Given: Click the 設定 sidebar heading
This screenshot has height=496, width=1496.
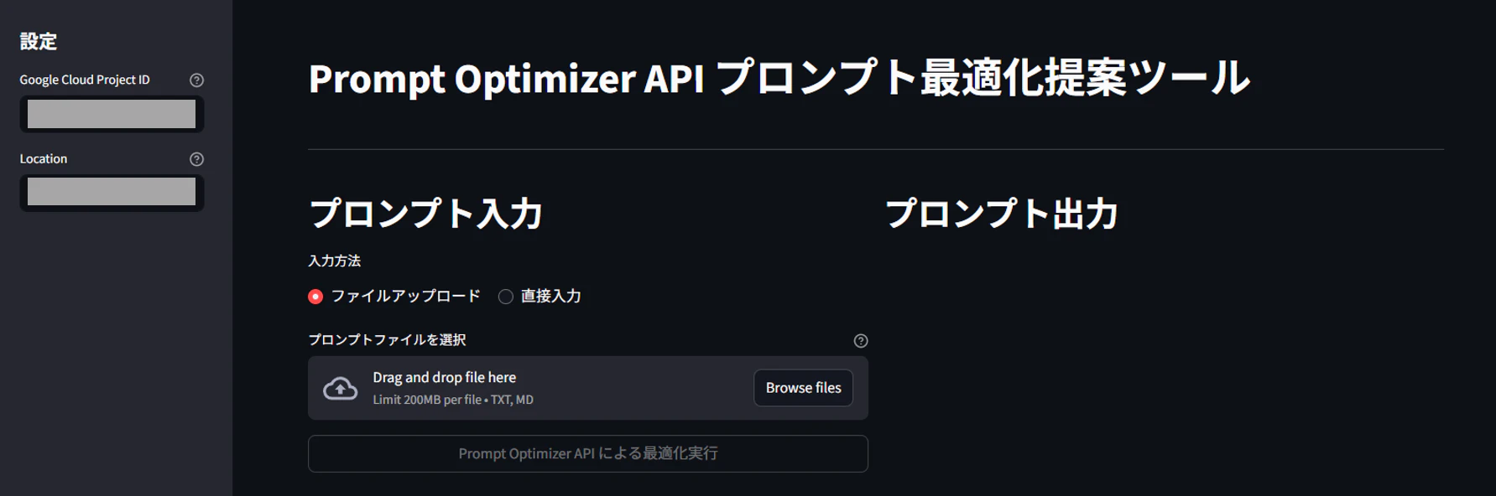Looking at the screenshot, I should (39, 41).
